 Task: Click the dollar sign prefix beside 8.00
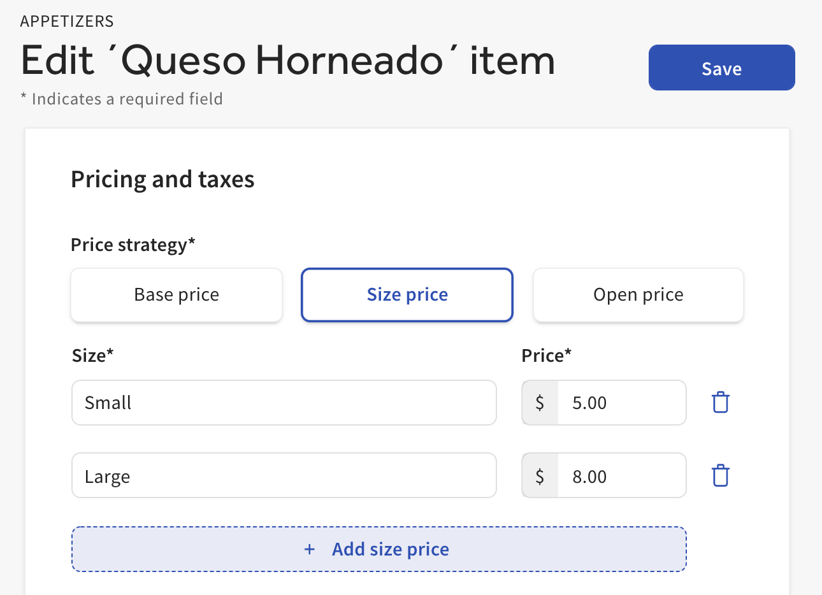[538, 475]
